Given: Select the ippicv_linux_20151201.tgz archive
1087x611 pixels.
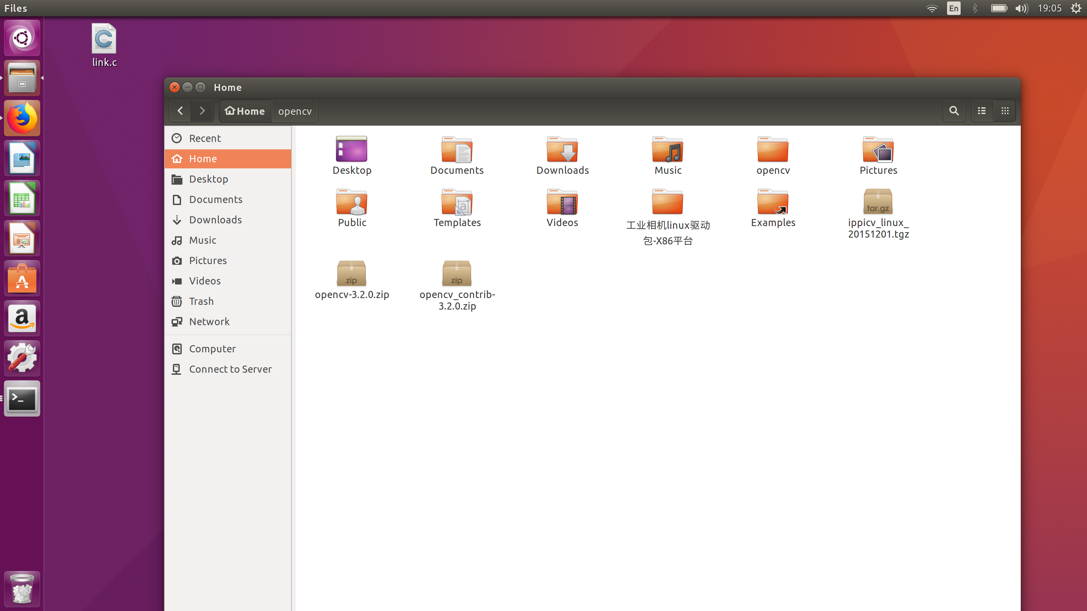Looking at the screenshot, I should pos(878,202).
